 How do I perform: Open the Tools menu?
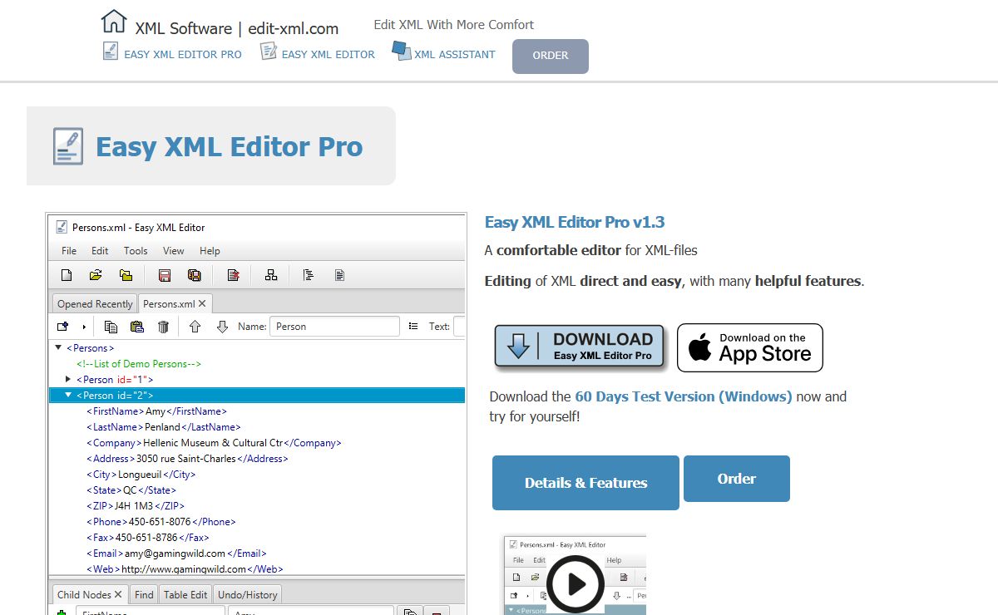click(x=136, y=251)
